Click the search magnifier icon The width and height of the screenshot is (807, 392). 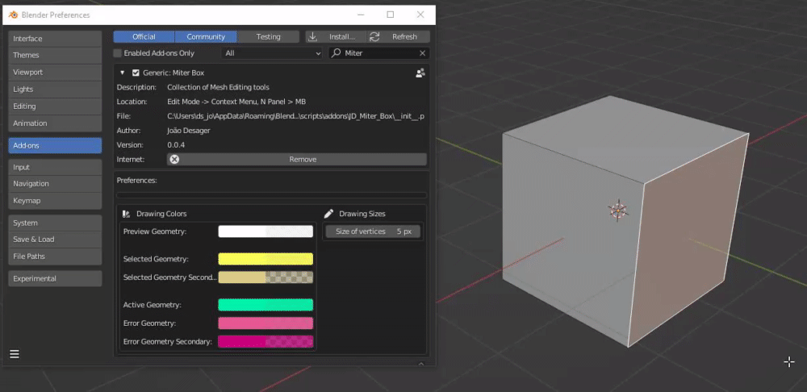[337, 53]
